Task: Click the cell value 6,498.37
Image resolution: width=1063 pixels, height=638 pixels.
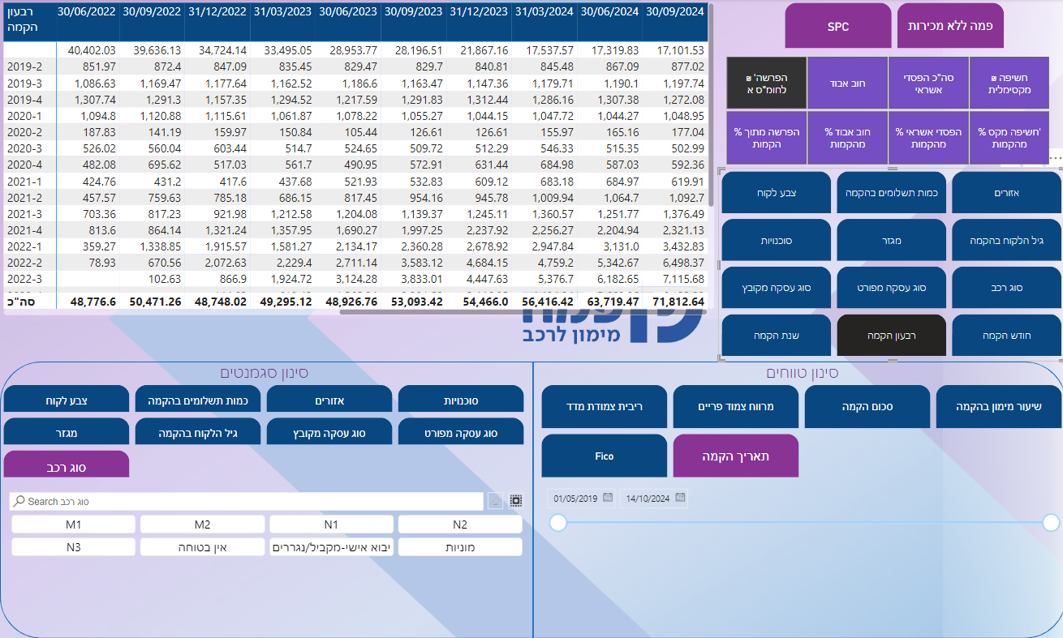Action: coord(682,263)
